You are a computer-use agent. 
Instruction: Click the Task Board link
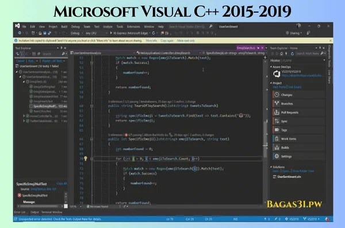pyautogui.click(x=294, y=87)
